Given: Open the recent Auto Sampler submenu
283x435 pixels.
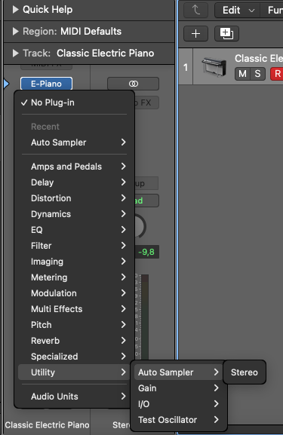Looking at the screenshot, I should [x=74, y=142].
